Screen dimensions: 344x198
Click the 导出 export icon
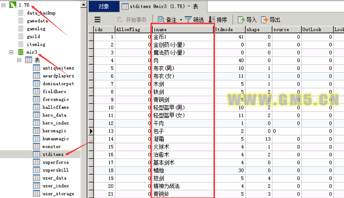click(264, 20)
